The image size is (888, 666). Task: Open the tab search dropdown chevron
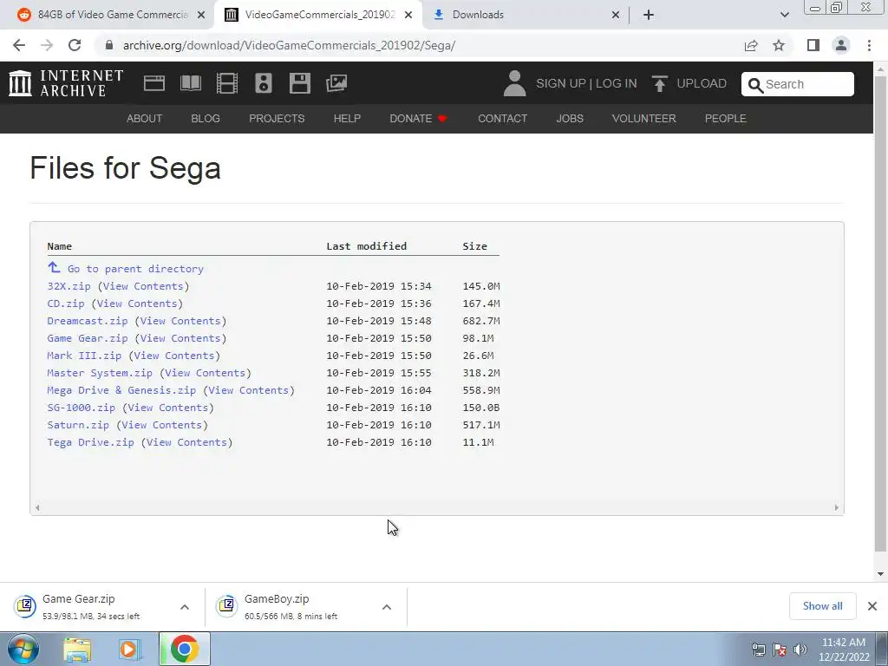click(784, 15)
